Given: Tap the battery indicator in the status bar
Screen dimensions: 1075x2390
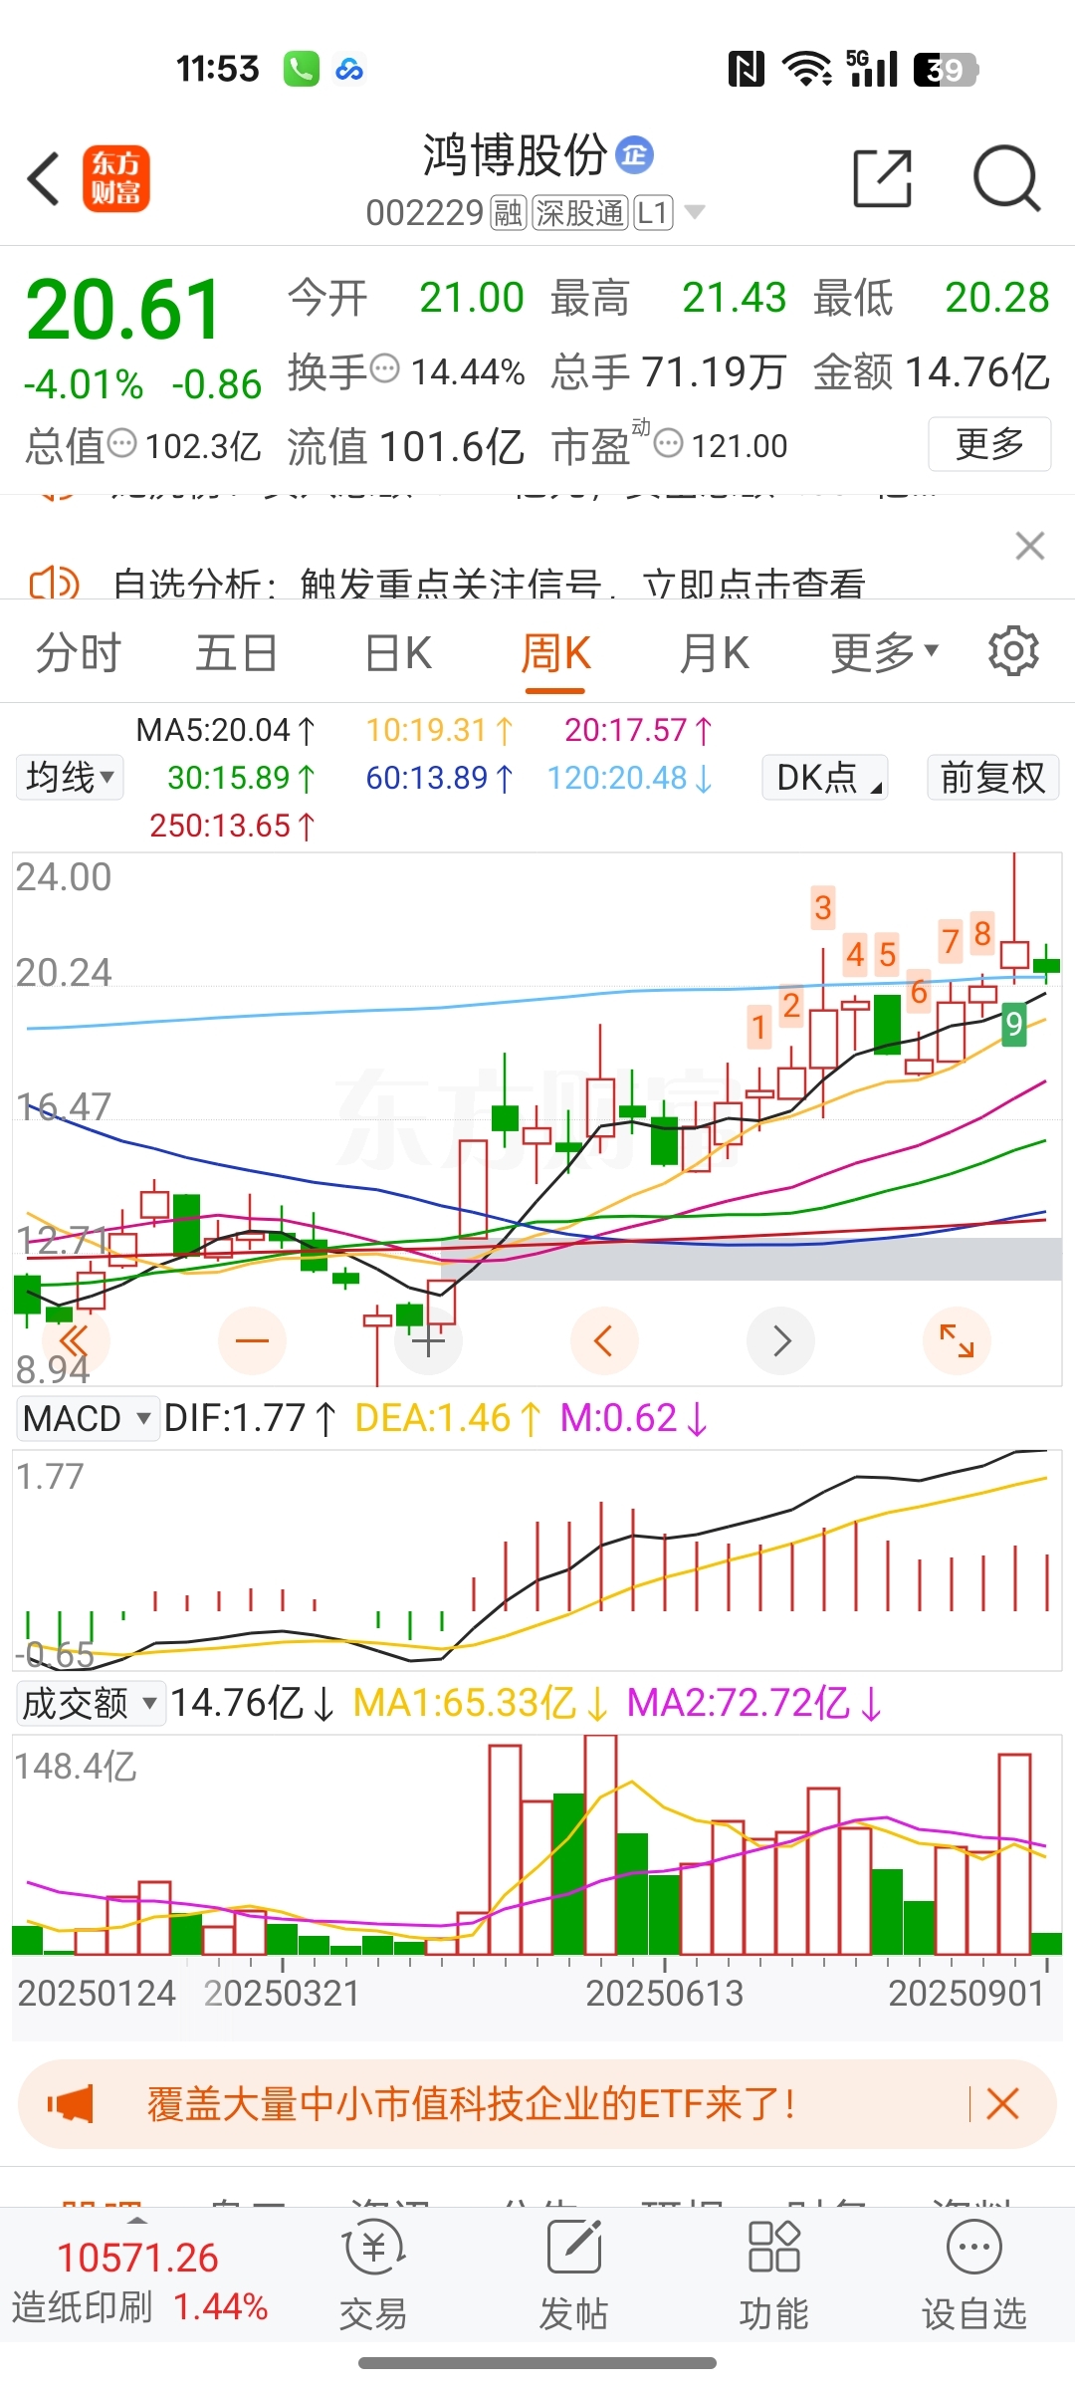Looking at the screenshot, I should [946, 69].
